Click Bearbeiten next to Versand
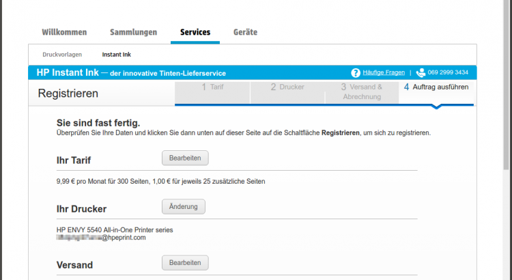This screenshot has width=512, height=280. click(185, 263)
